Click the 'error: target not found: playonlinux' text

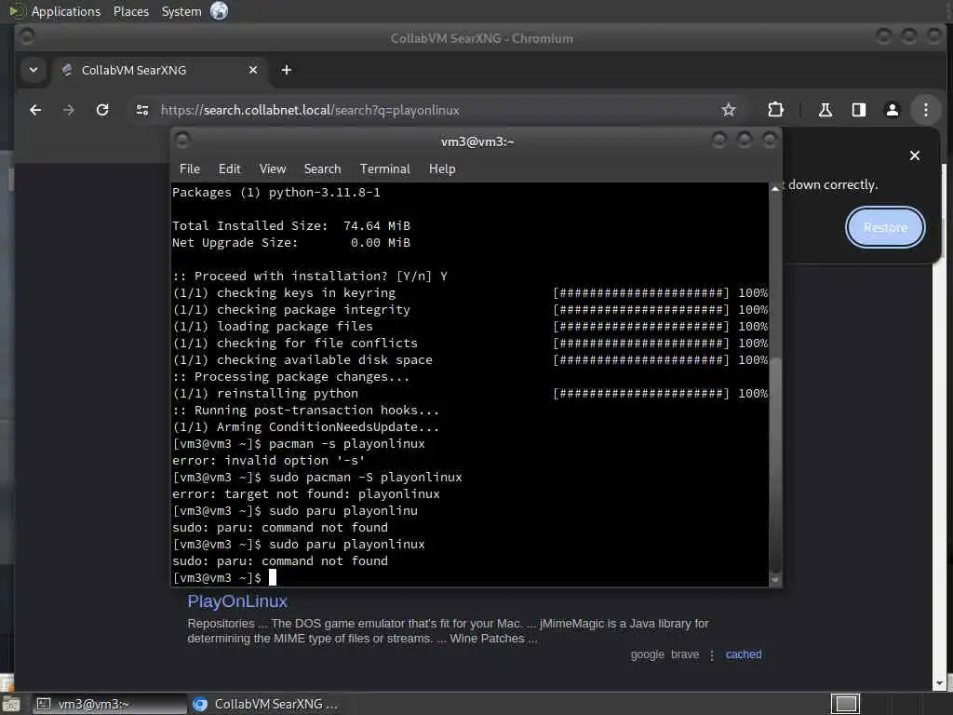pyautogui.click(x=305, y=493)
